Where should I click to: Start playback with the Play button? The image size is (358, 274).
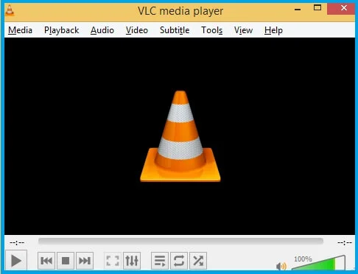16,260
